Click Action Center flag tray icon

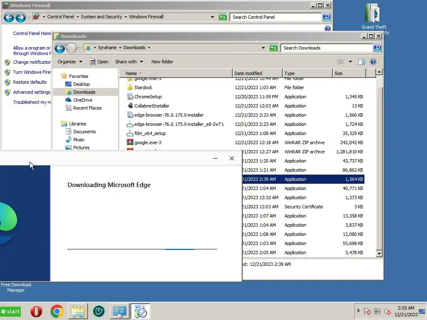(x=367, y=311)
